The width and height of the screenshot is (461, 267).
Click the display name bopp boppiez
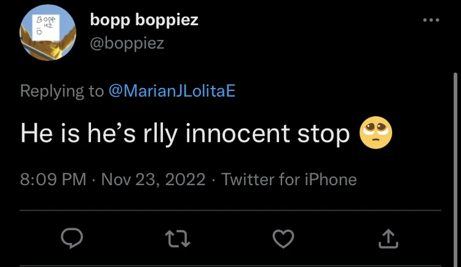(x=144, y=20)
